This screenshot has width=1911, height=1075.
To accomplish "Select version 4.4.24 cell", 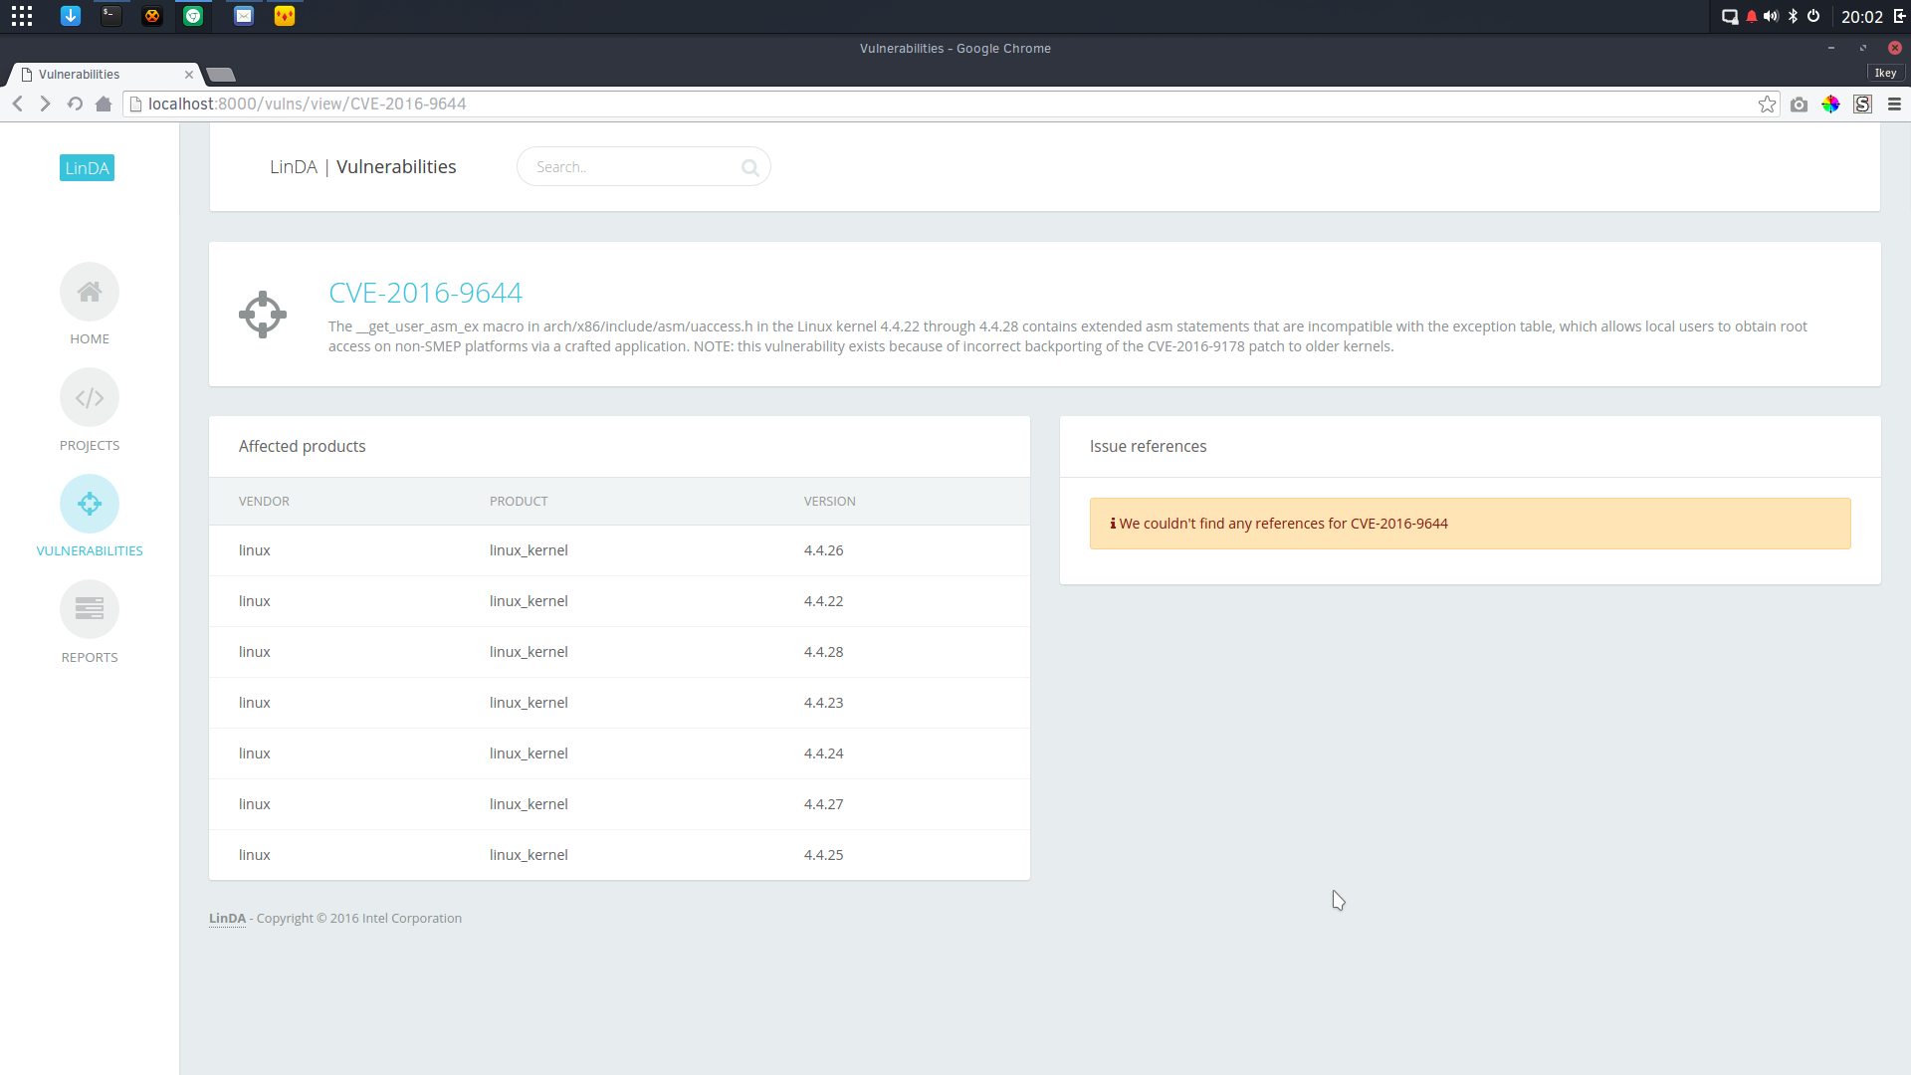I will (x=823, y=753).
